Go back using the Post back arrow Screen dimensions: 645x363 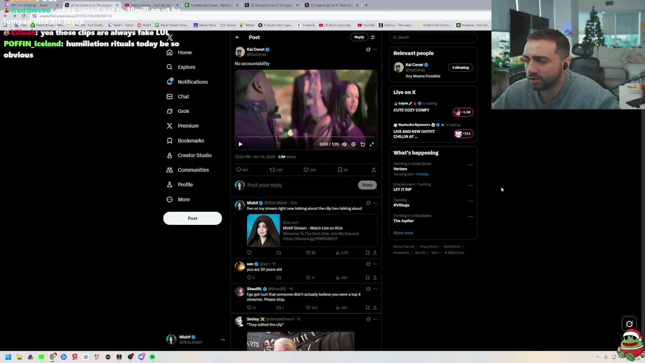click(x=237, y=37)
